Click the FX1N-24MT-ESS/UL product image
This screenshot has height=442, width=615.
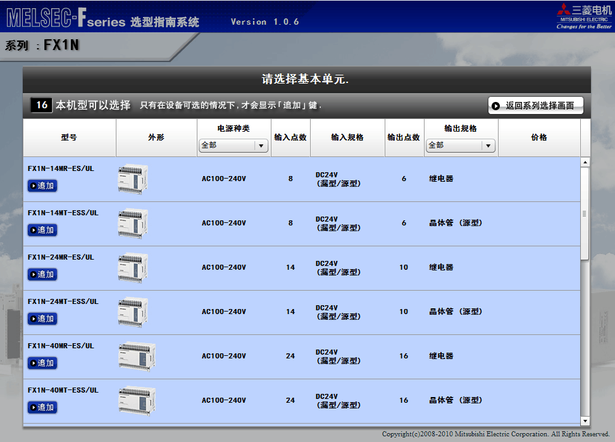134,312
